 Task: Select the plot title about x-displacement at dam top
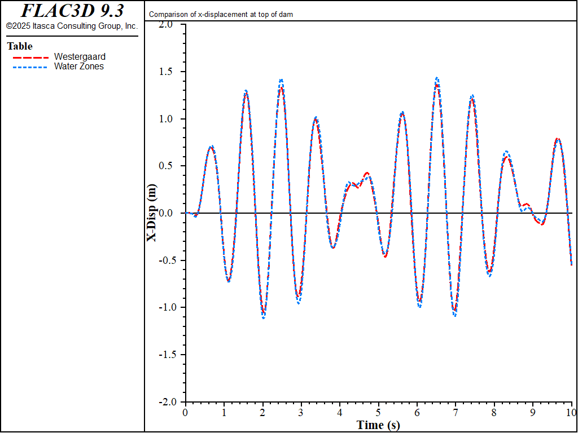pos(221,15)
